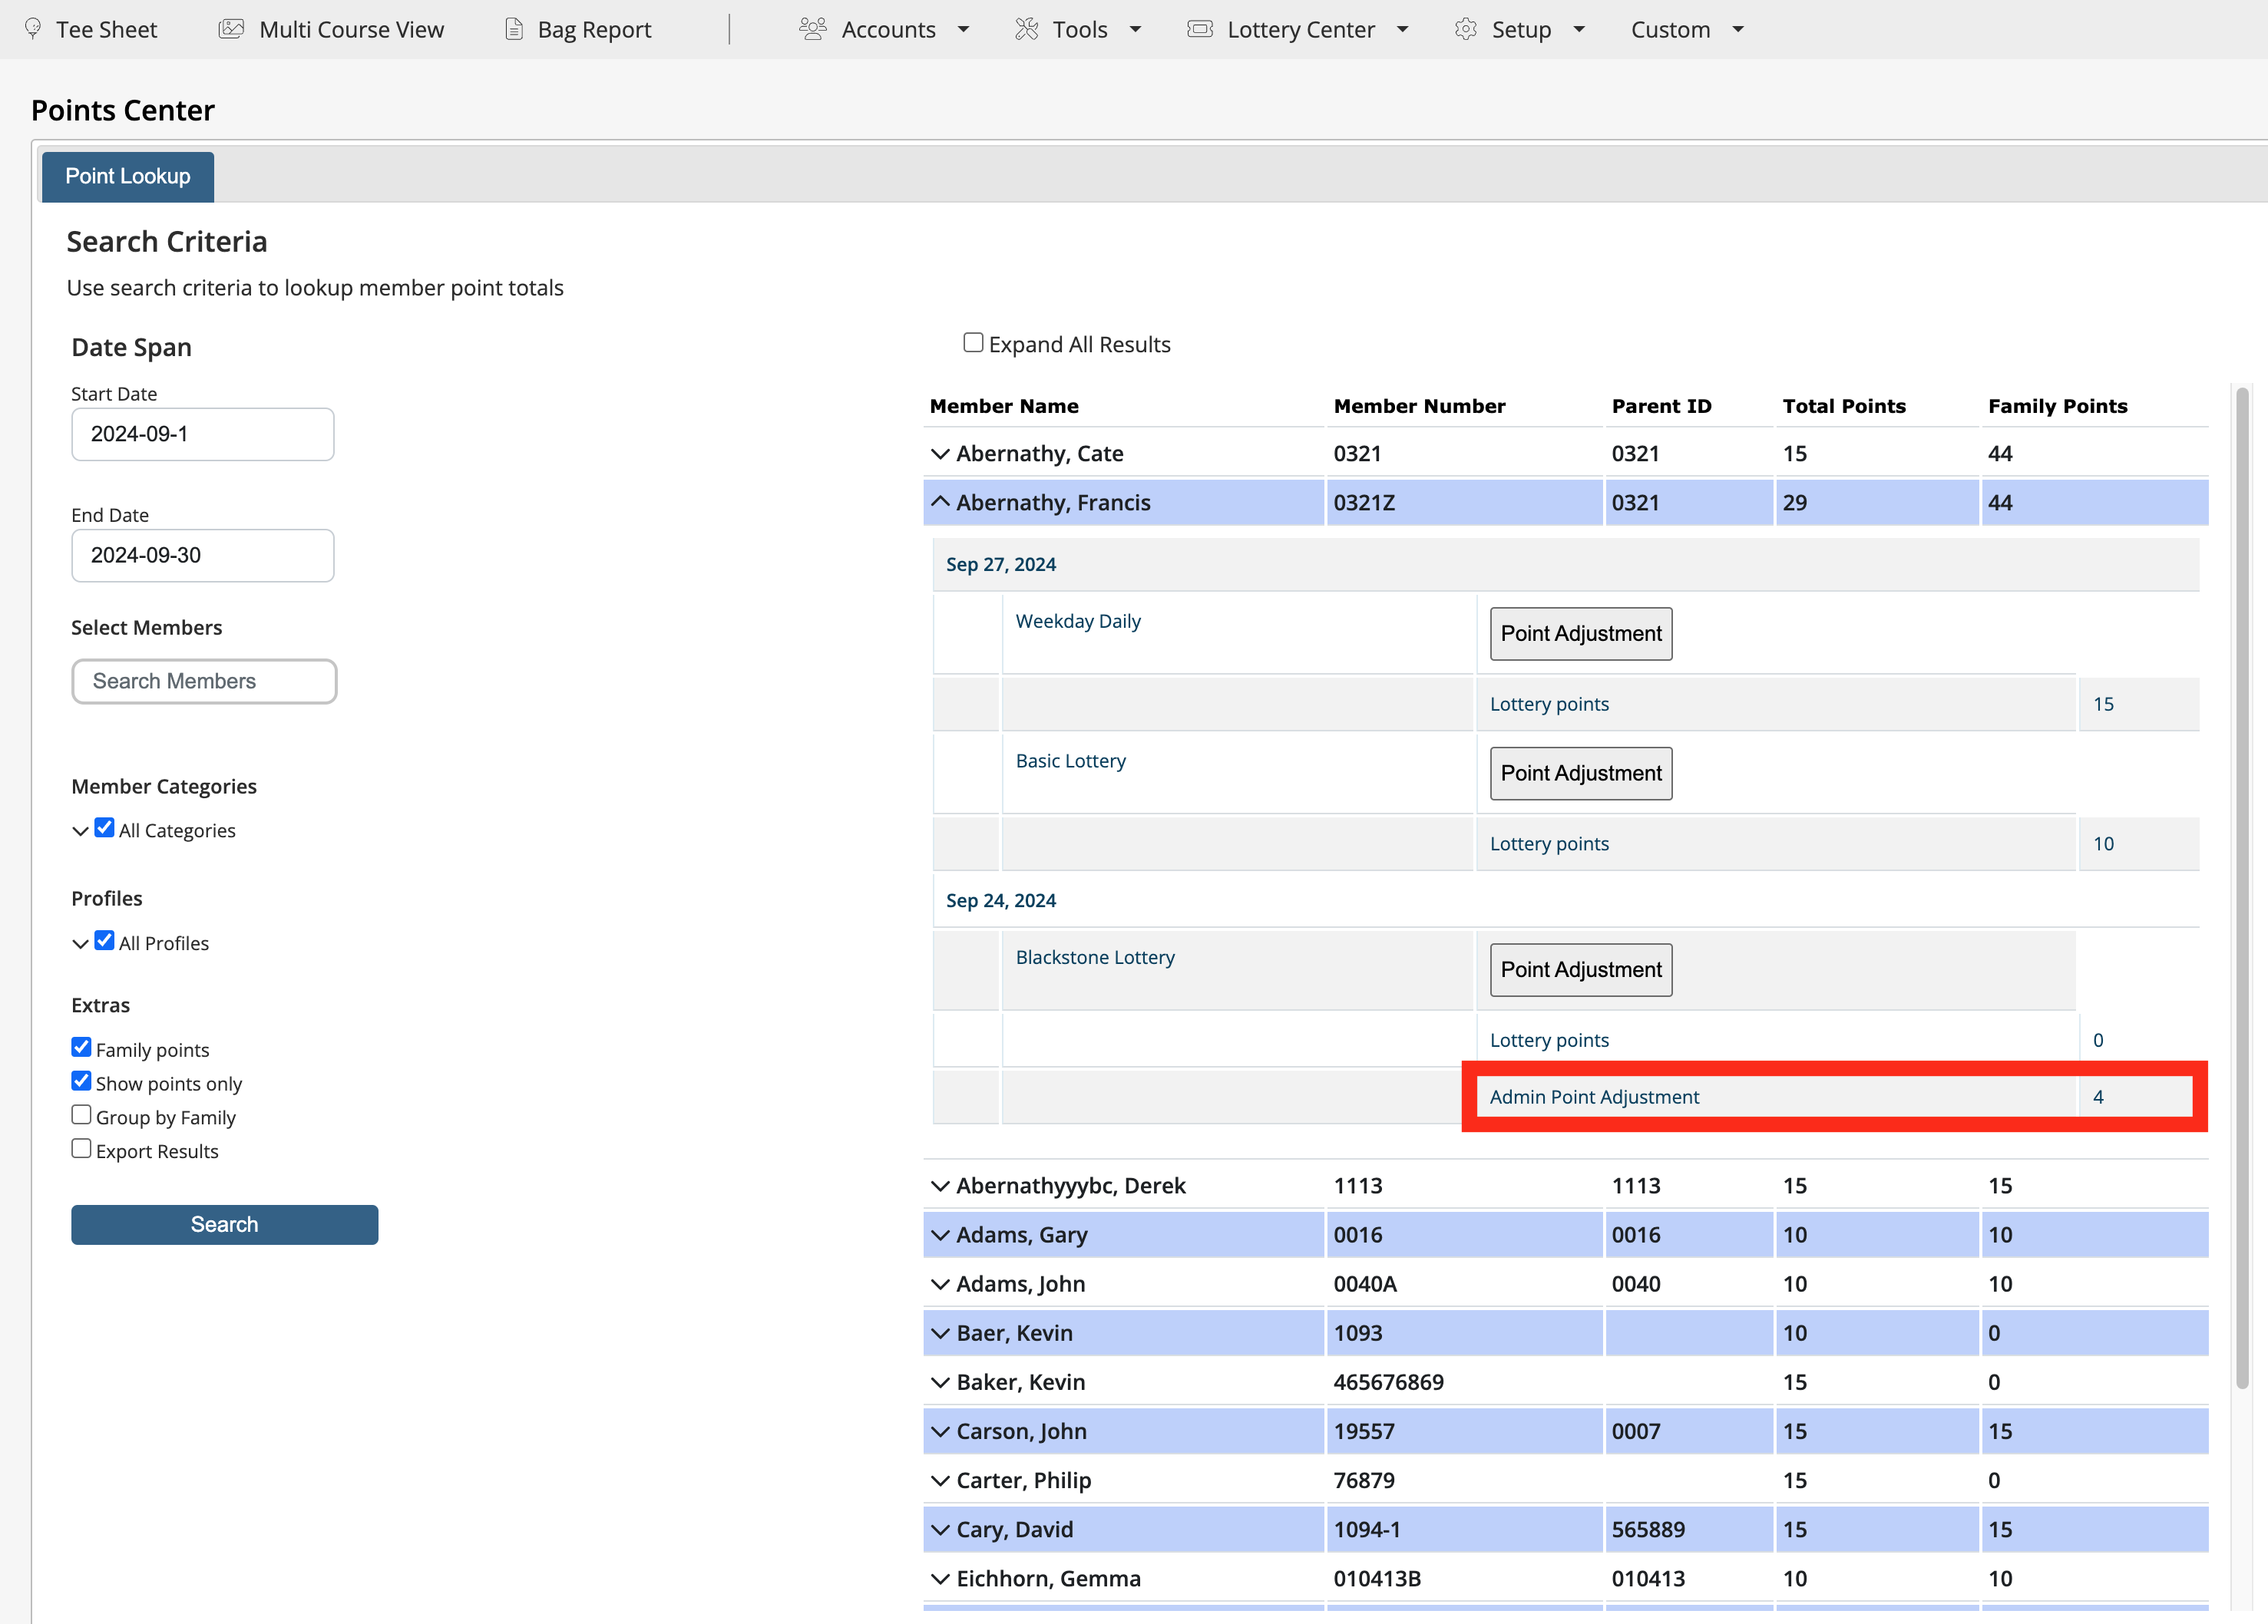
Task: Click the Weekday Daily link
Action: click(x=1078, y=621)
